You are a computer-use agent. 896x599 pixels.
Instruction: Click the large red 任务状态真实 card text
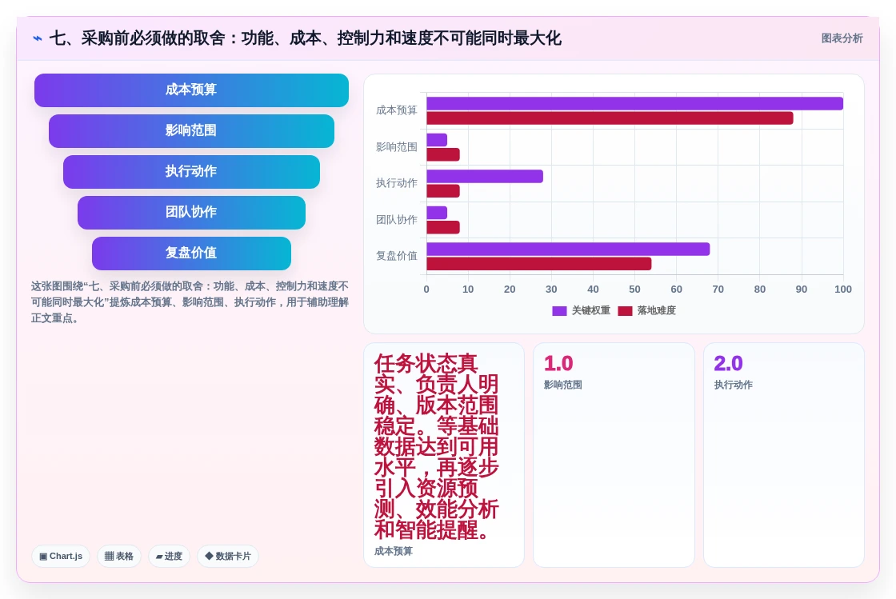(437, 446)
